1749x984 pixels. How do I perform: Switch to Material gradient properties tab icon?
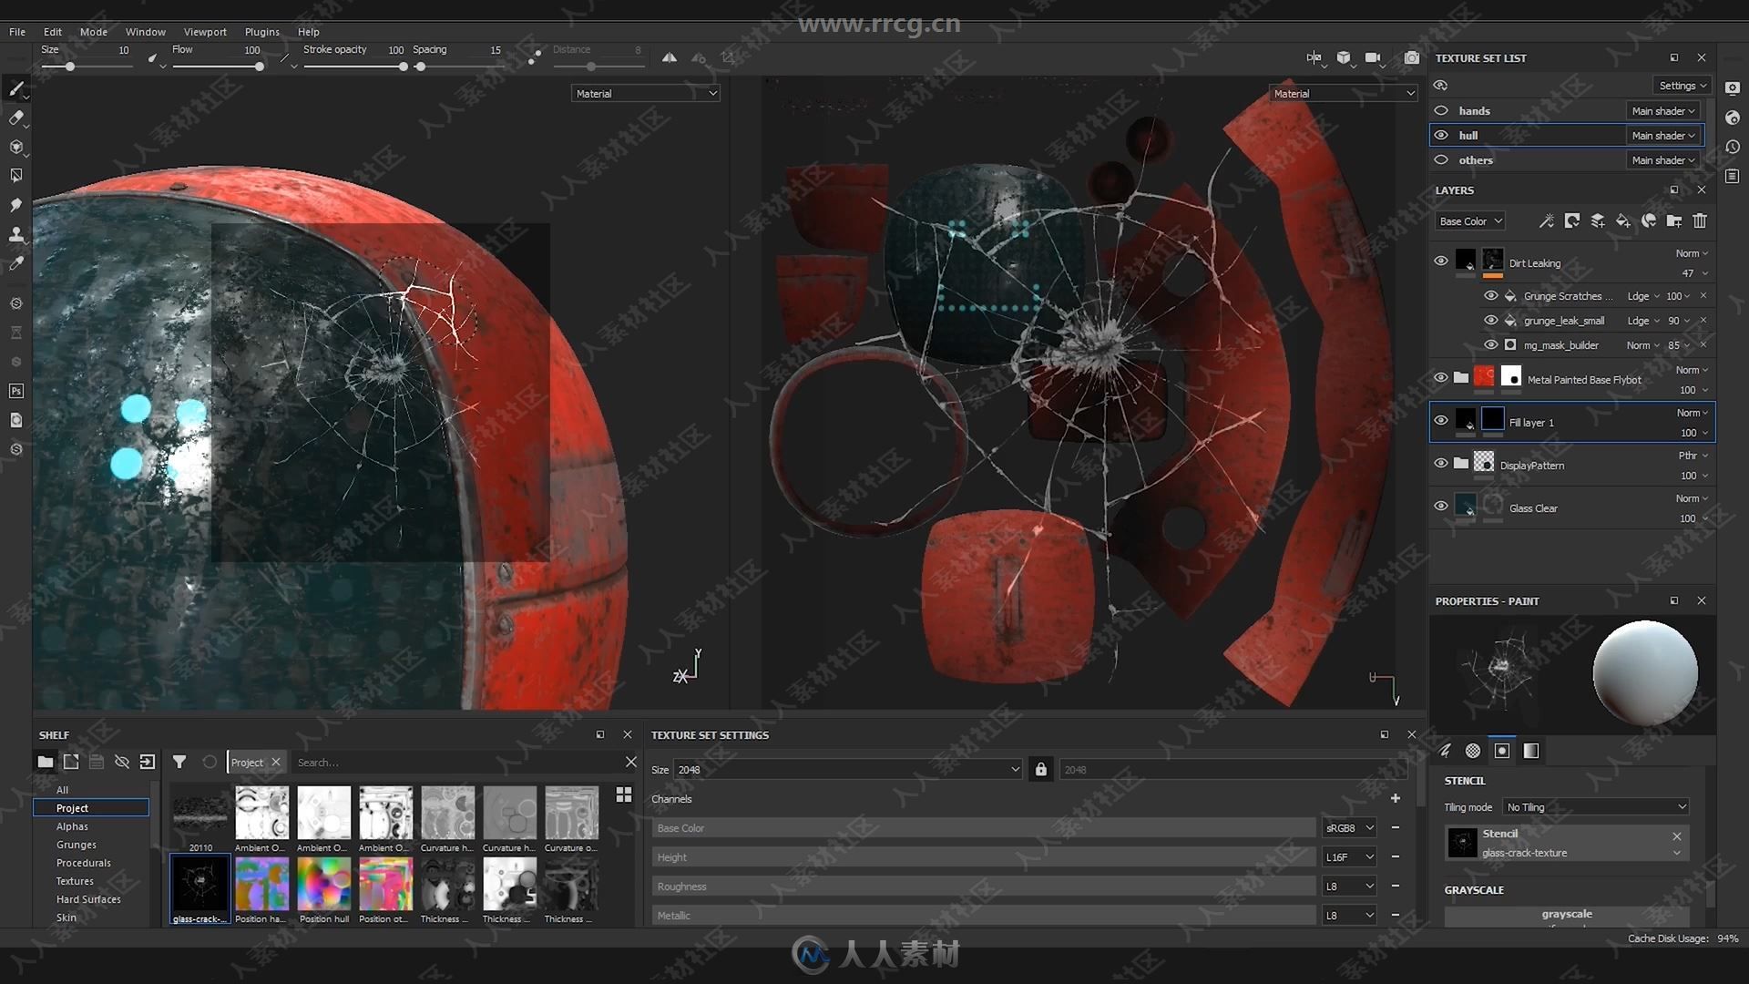click(x=1531, y=751)
